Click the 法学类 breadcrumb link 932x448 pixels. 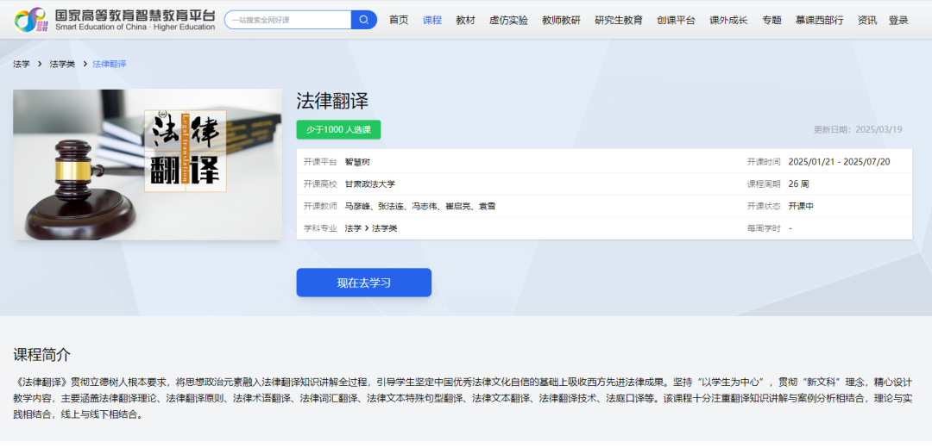(62, 64)
